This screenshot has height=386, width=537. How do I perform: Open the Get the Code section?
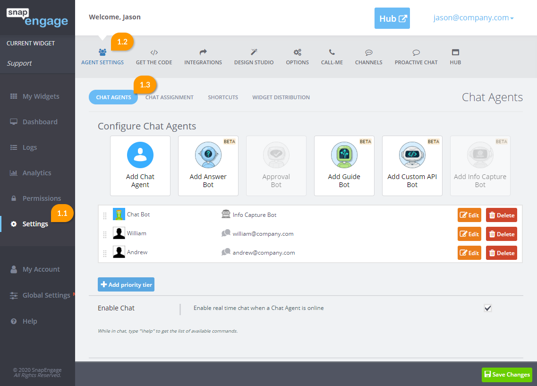[x=154, y=57]
